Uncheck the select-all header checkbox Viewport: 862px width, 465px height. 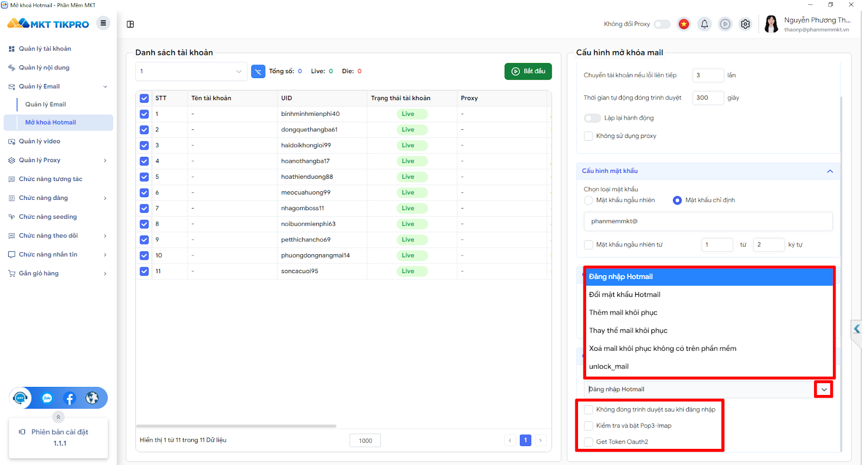pyautogui.click(x=144, y=98)
